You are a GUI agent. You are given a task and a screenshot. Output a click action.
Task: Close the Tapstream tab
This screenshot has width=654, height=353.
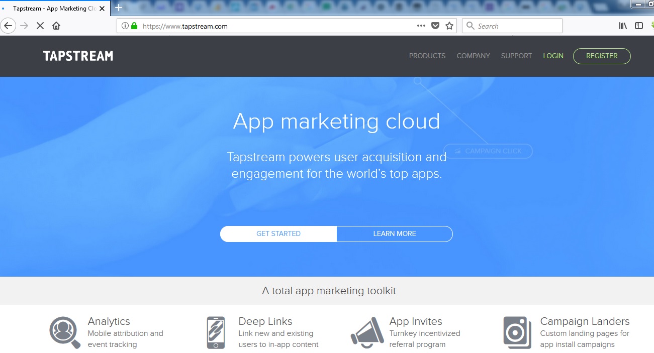coord(102,9)
